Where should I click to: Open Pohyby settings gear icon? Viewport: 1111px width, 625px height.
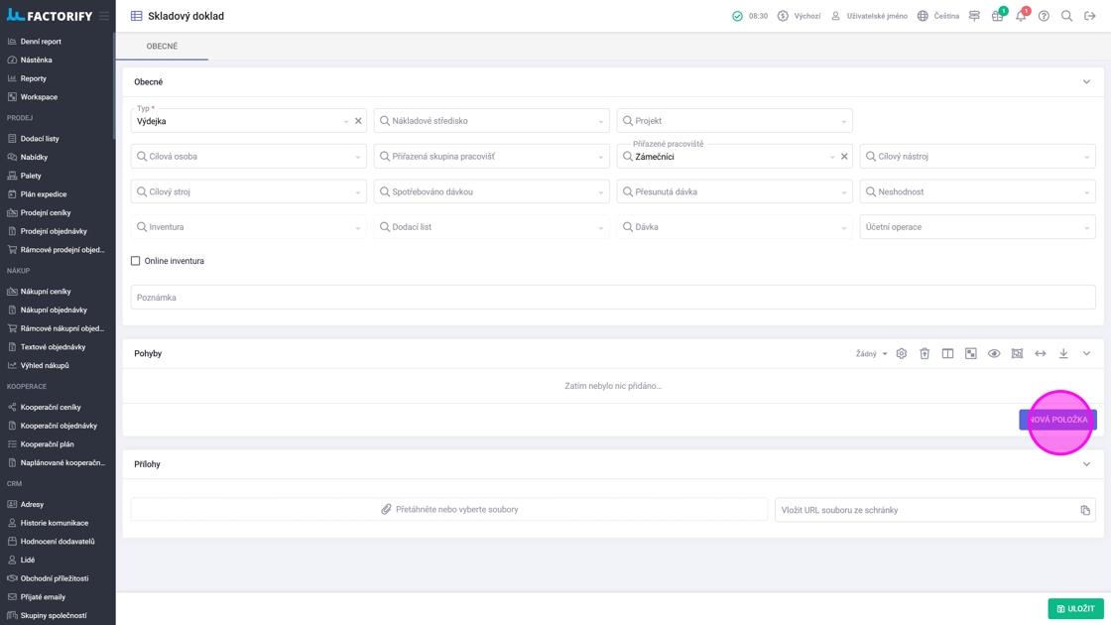point(902,354)
